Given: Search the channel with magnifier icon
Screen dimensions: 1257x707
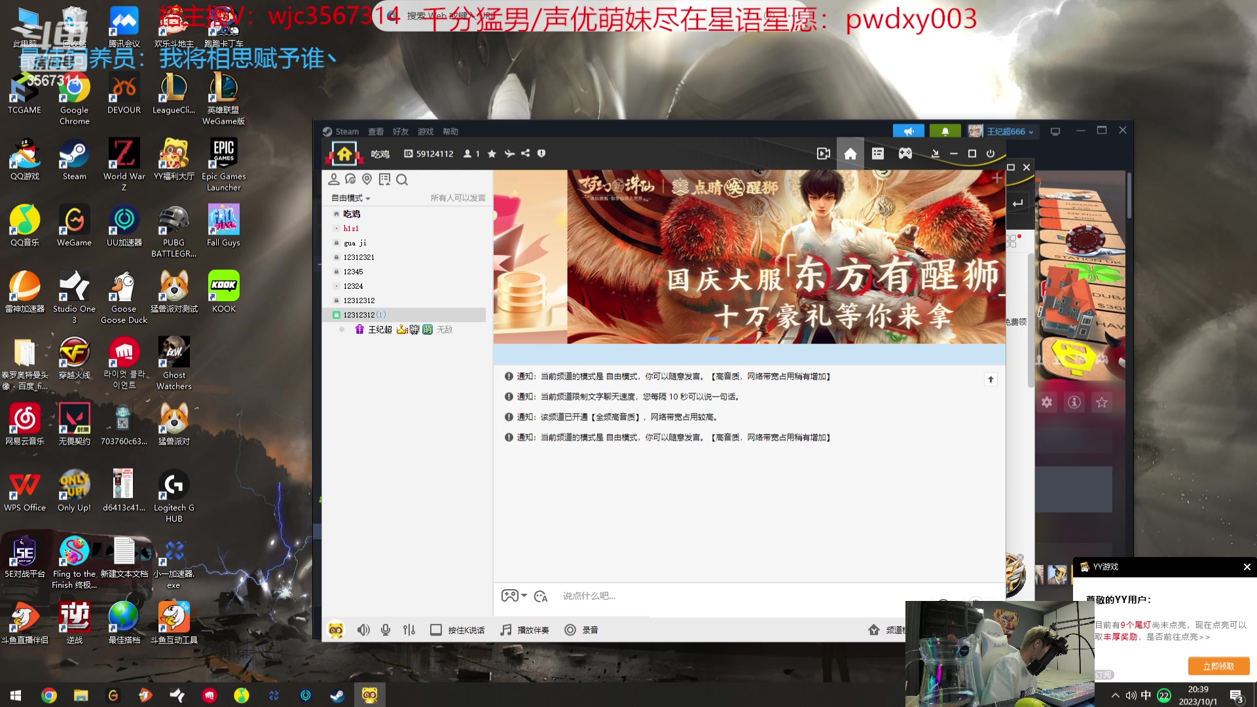Looking at the screenshot, I should (x=402, y=179).
